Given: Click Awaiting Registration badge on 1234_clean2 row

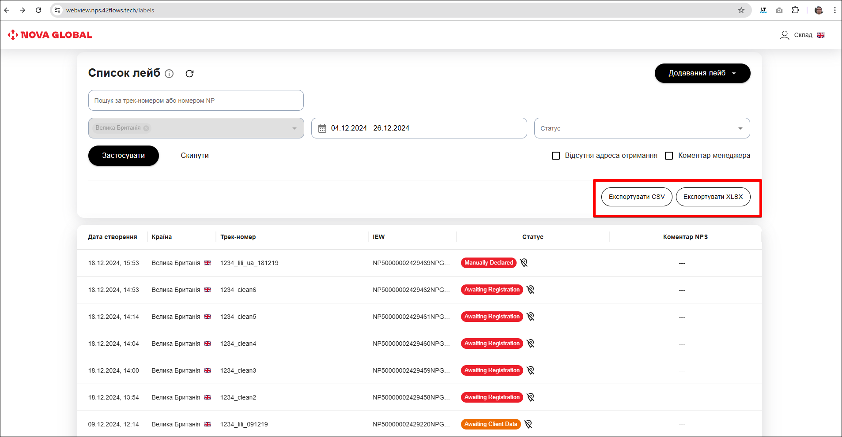Looking at the screenshot, I should tap(492, 397).
